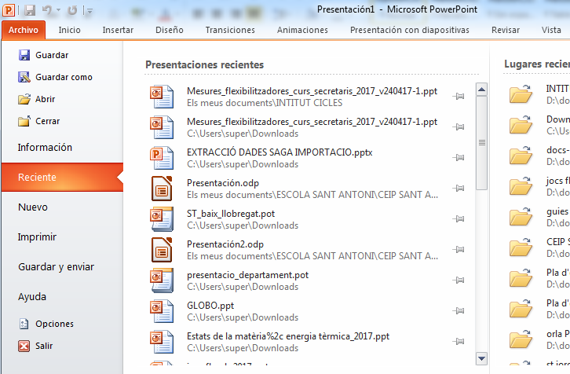570x374 pixels.
Task: Switch to the Inicio ribbon tab
Action: point(69,30)
